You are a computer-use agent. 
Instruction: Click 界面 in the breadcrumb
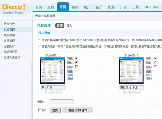click(x=38, y=16)
